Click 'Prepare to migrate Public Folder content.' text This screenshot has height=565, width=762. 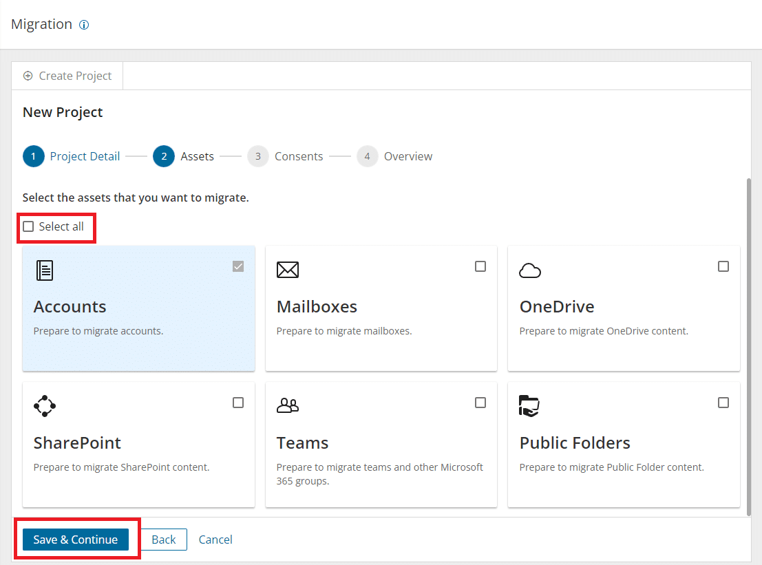(612, 467)
